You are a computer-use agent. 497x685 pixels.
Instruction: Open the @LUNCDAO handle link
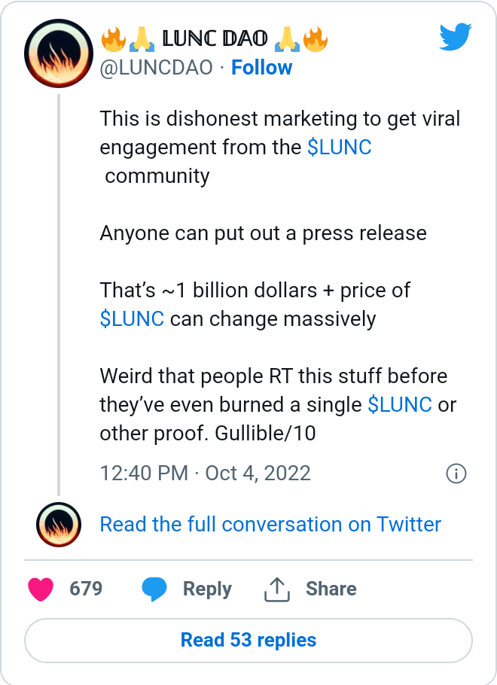coord(156,68)
